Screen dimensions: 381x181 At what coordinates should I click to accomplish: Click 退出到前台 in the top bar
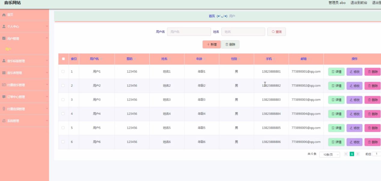359,3
